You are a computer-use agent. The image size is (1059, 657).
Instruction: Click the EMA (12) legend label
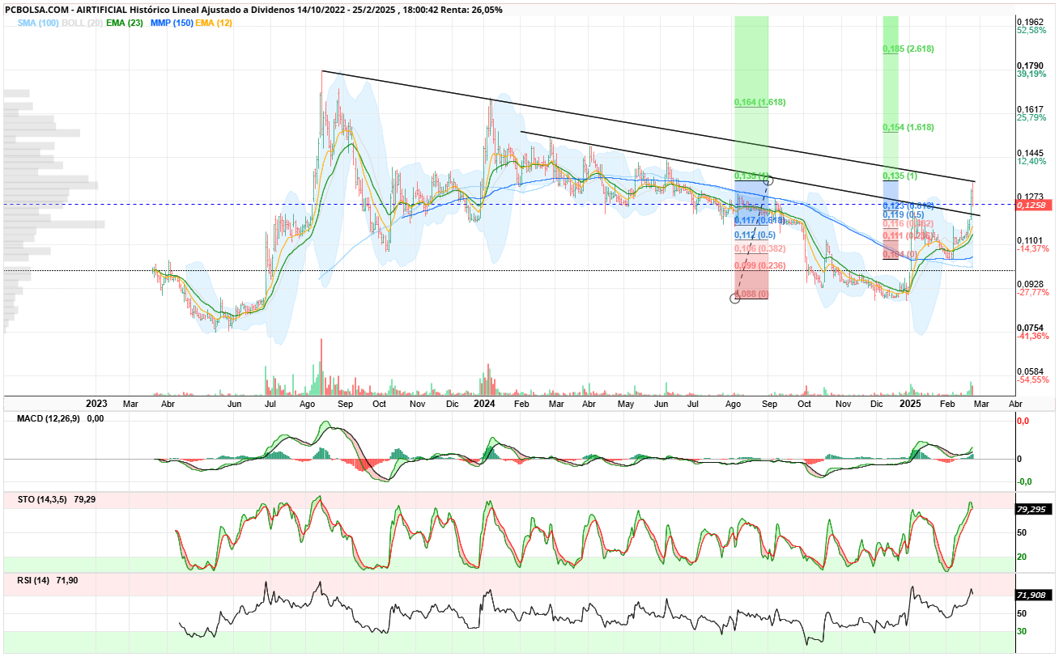214,23
